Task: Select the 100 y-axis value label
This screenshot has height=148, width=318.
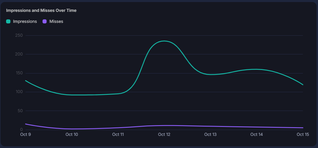Action: [19, 92]
